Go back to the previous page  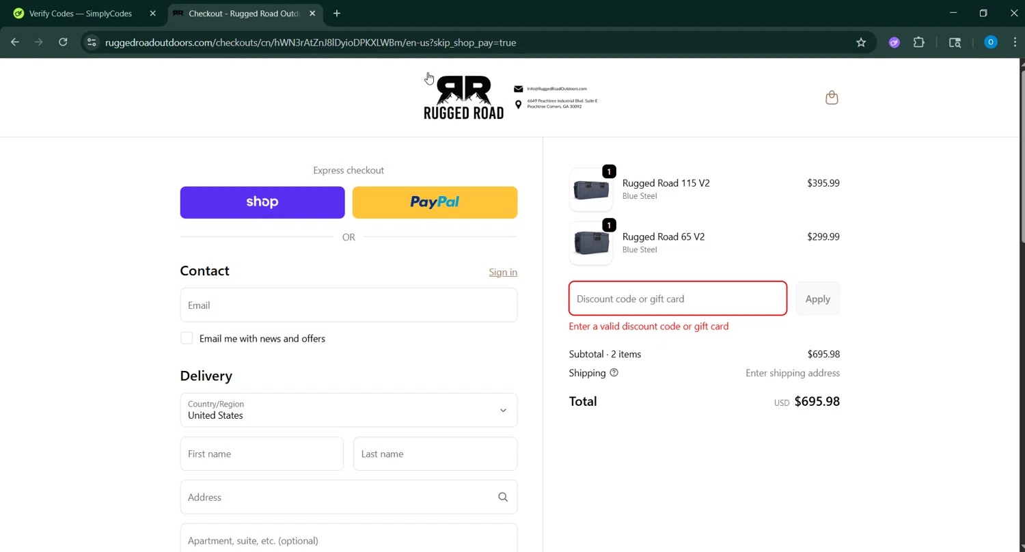pyautogui.click(x=15, y=42)
